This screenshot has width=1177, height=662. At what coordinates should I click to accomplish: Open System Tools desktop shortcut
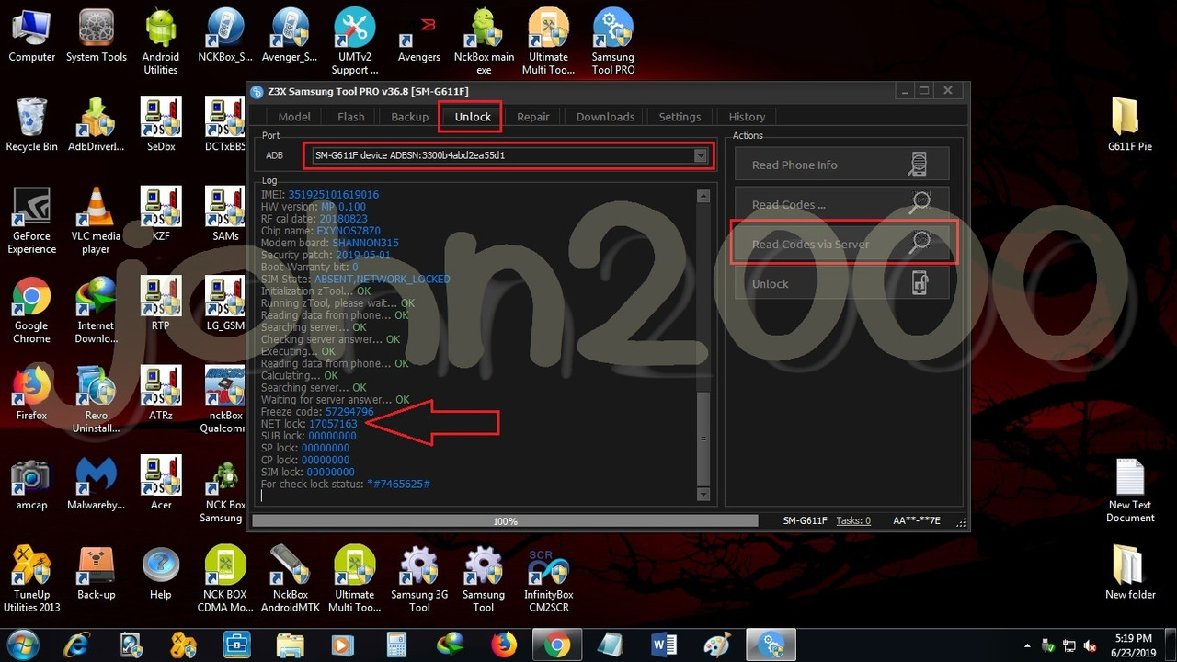(x=97, y=36)
